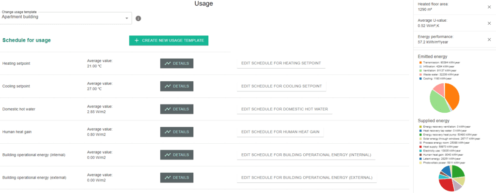Click the Schedule for usage heading
Viewport: 496px width, 193px height.
pyautogui.click(x=27, y=41)
